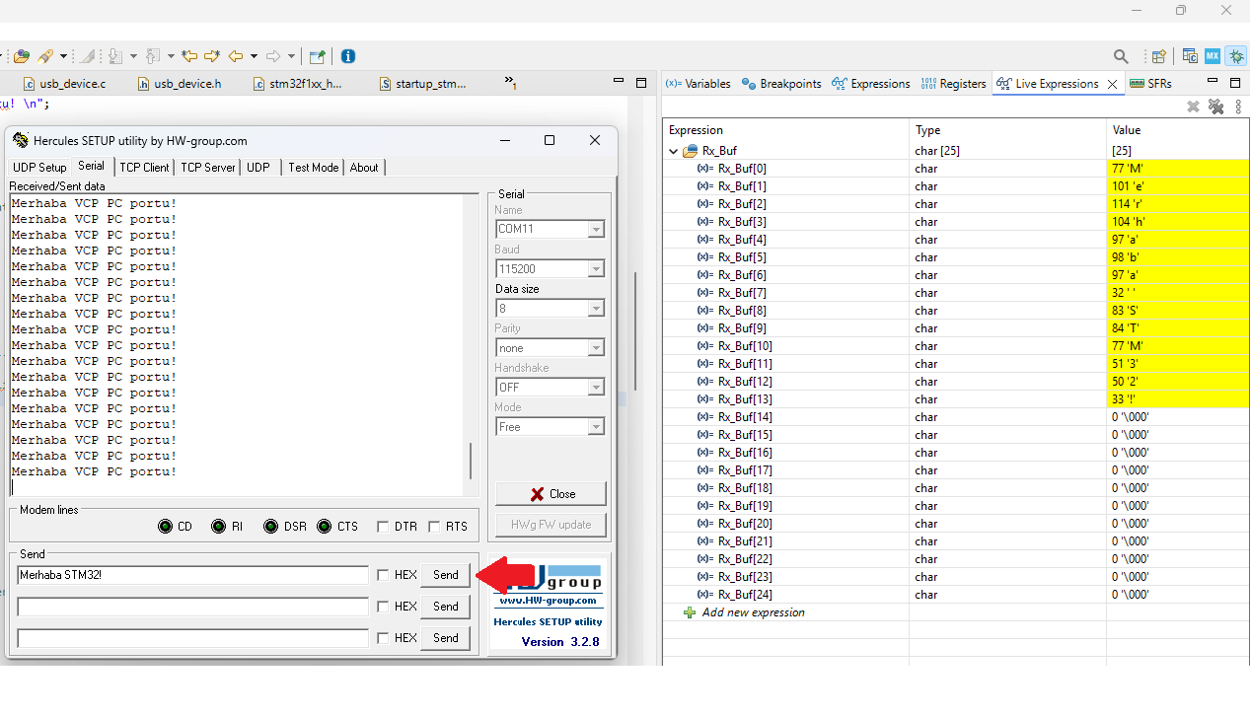Open the Variables view tab
The height and width of the screenshot is (718, 1250).
click(699, 84)
